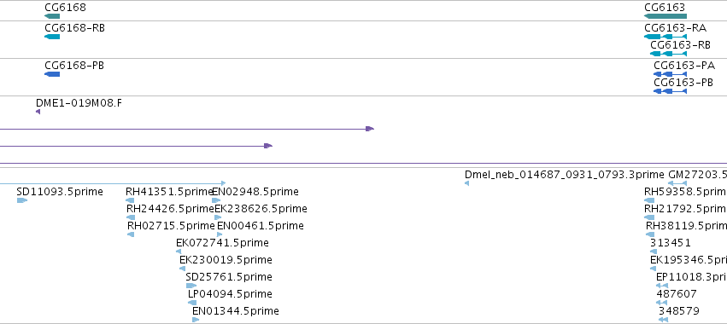Click the Dmel_neb_014687_0931_0793.3prime marker

467,183
